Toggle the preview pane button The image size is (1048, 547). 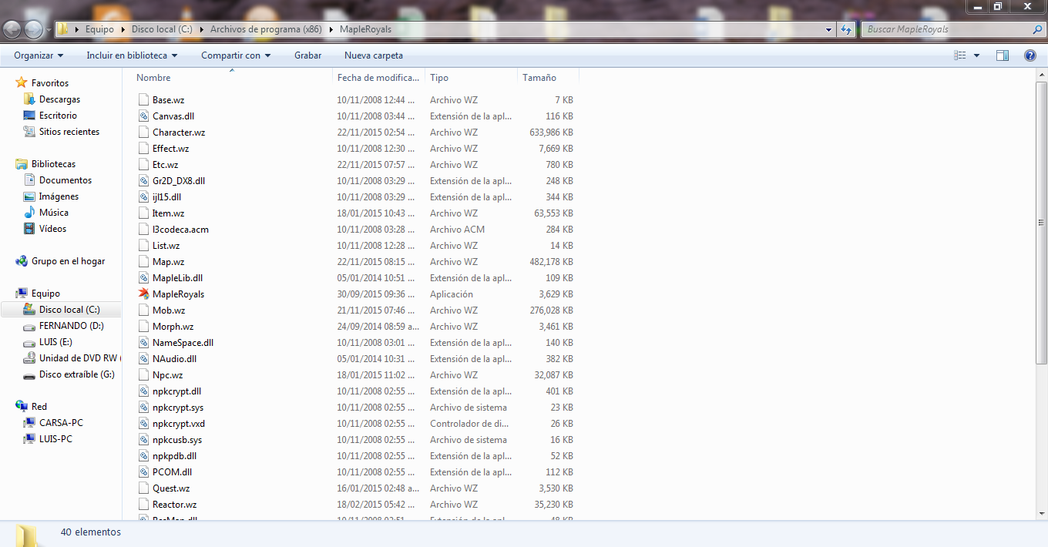[x=1003, y=55]
